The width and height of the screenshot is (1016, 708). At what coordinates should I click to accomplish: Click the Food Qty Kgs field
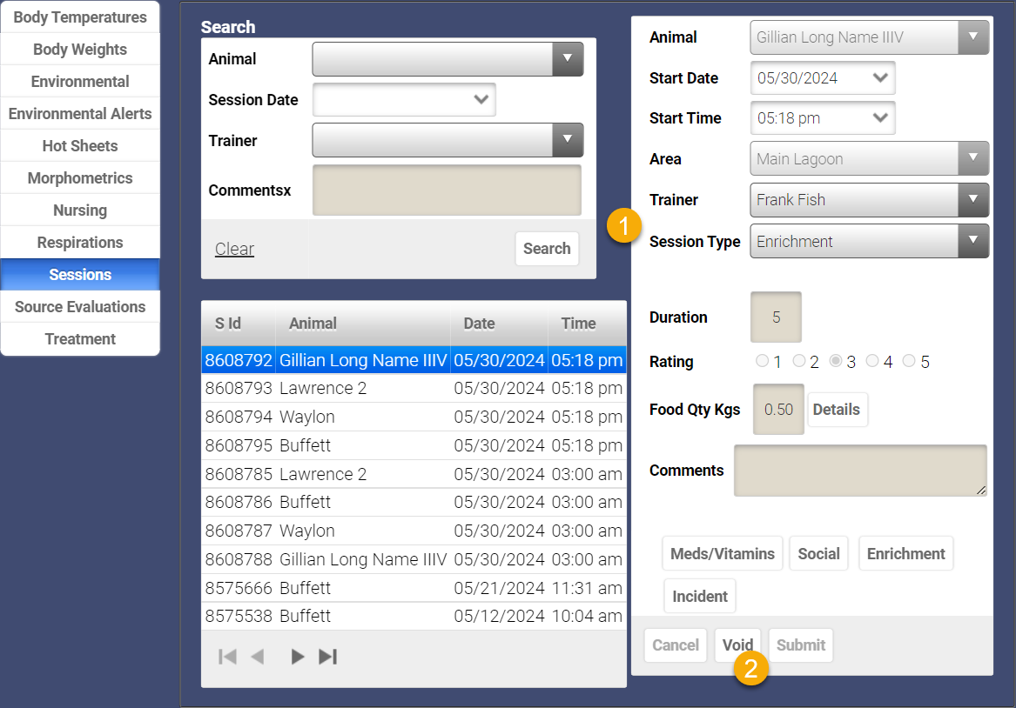click(779, 410)
